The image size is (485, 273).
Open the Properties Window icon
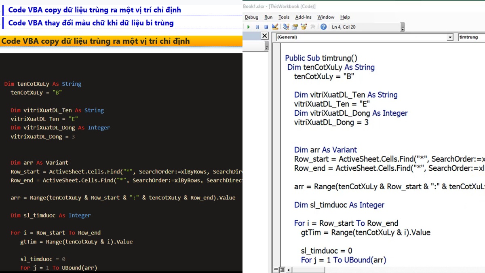pyautogui.click(x=295, y=27)
